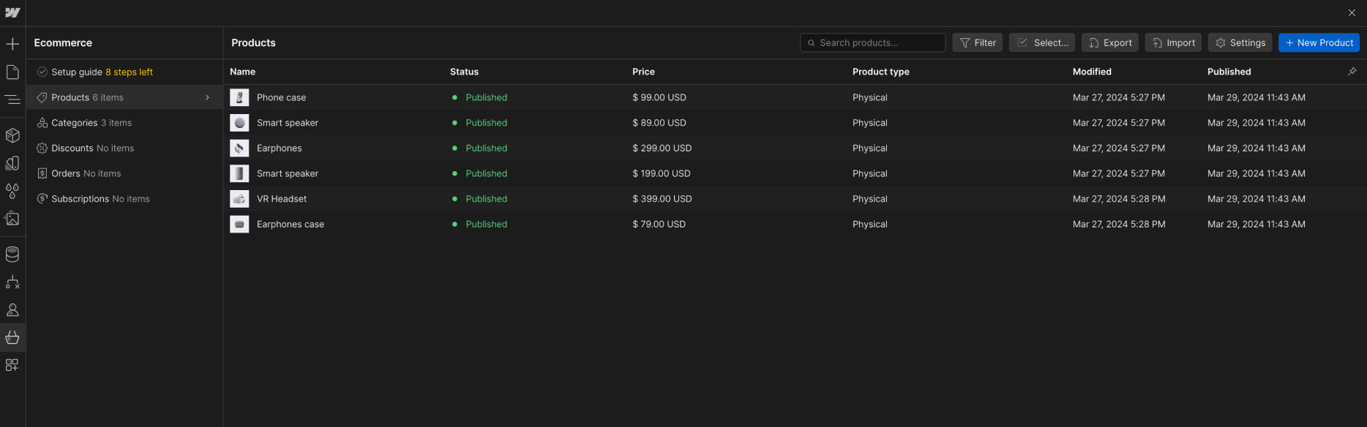This screenshot has width=1367, height=427.
Task: Go to Categories section
Action: pos(84,123)
